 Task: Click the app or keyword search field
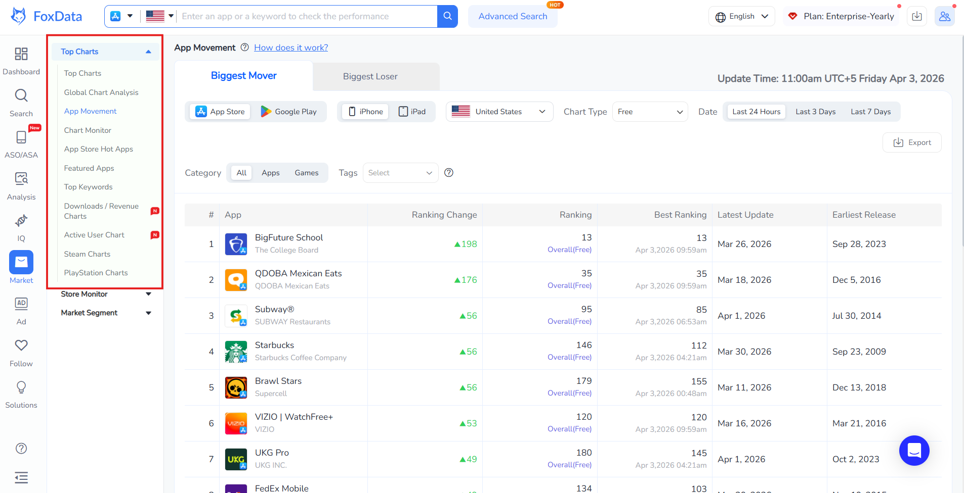pos(306,16)
